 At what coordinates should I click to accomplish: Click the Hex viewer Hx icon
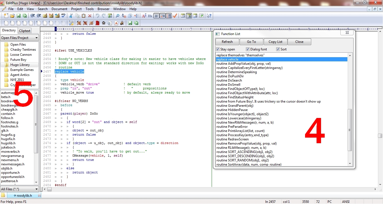point(150,16)
